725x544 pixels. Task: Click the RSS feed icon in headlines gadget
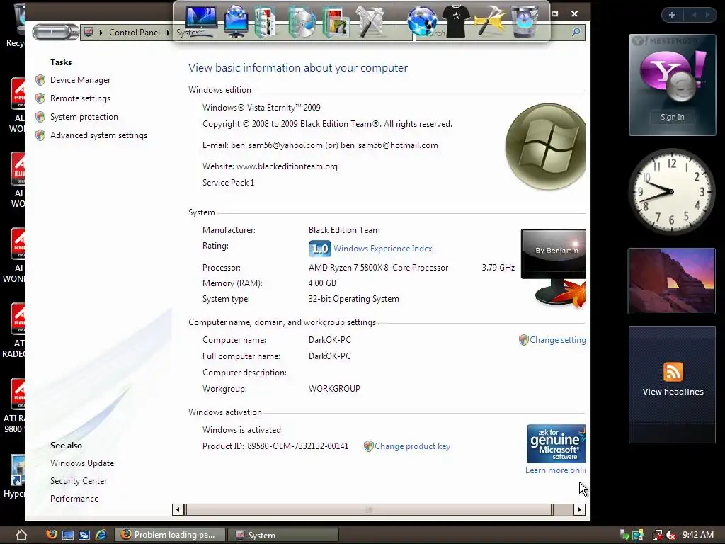click(673, 371)
